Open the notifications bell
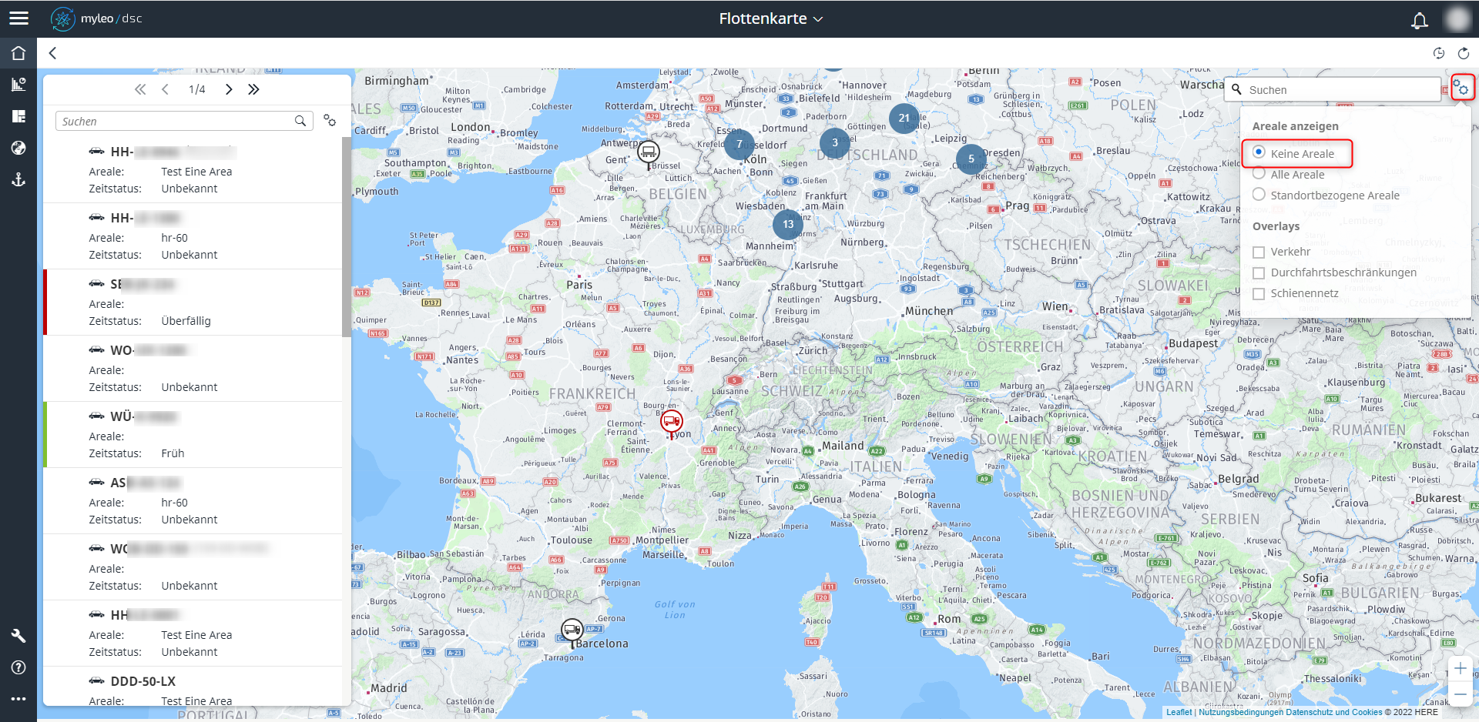The height and width of the screenshot is (722, 1479). click(x=1419, y=20)
